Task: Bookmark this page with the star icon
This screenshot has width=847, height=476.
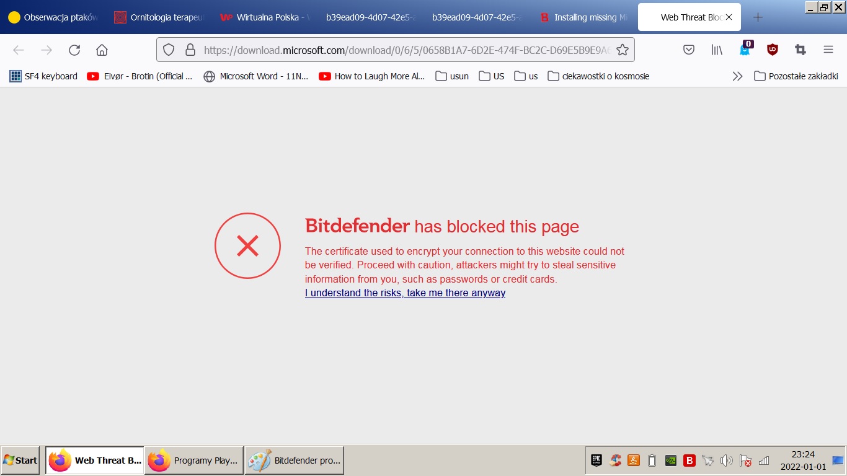Action: [x=623, y=50]
